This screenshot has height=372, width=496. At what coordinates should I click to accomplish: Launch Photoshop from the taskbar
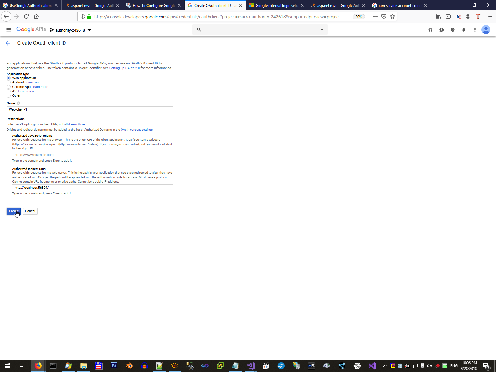[114, 366]
